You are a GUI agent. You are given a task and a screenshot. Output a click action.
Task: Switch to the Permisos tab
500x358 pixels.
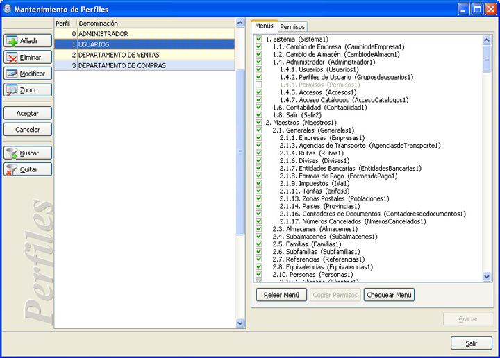292,27
